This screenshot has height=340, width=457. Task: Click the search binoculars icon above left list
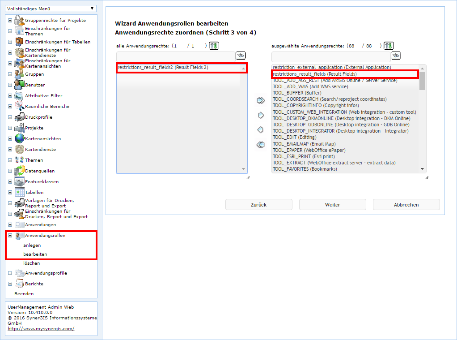pos(240,55)
